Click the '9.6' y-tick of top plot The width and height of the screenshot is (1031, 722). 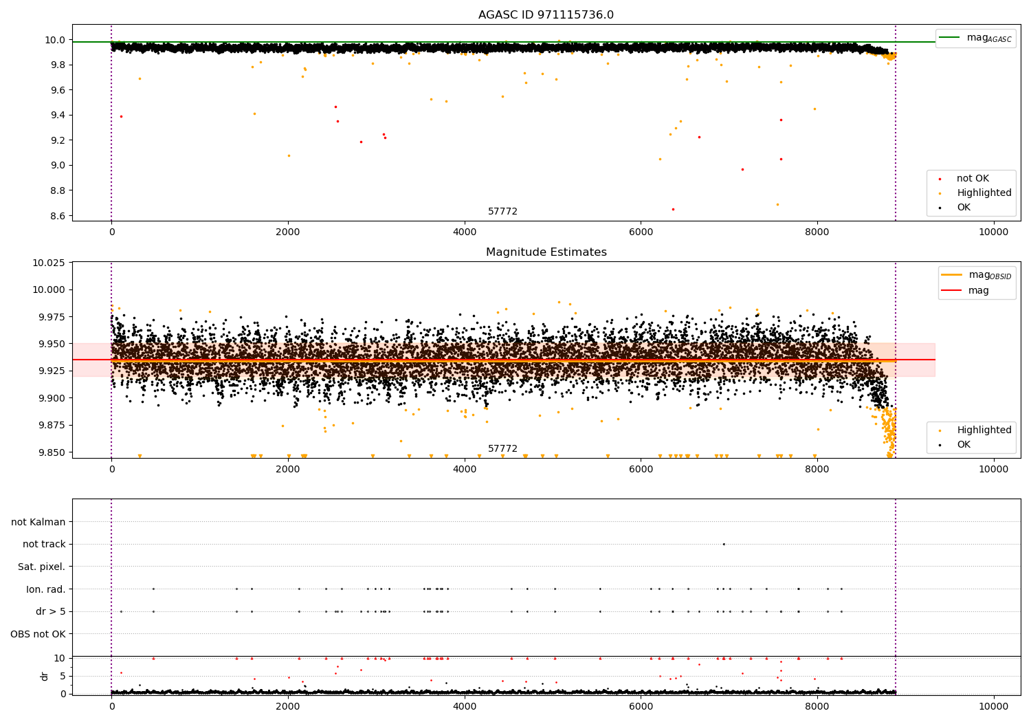(x=58, y=91)
